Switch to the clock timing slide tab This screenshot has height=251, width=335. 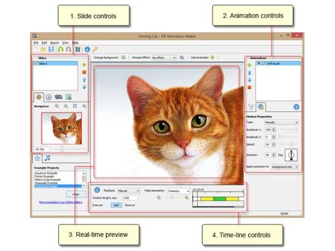tap(48, 97)
